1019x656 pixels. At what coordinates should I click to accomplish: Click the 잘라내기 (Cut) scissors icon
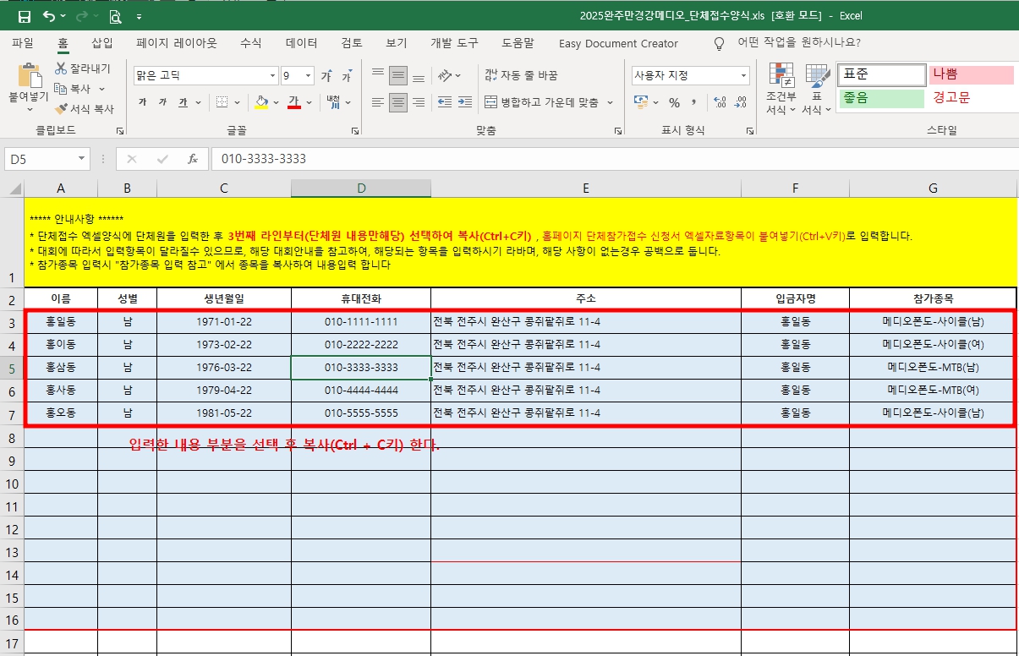tap(62, 68)
